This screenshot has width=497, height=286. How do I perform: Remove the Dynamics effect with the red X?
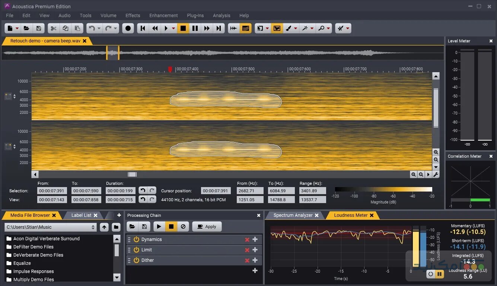tap(247, 239)
